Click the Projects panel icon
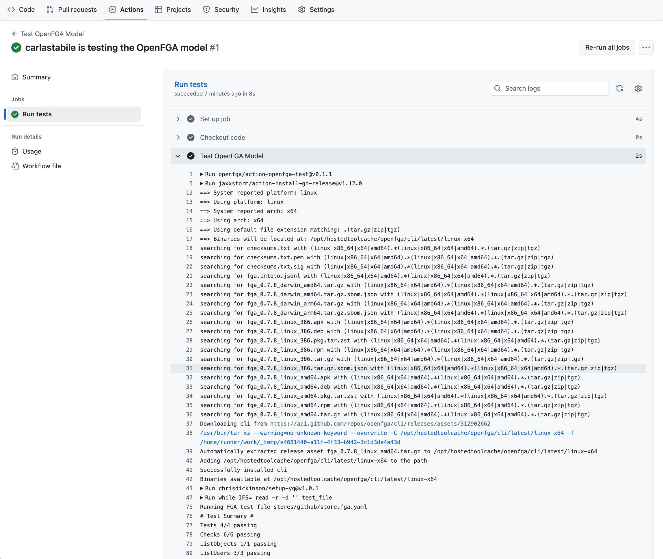Screen dimensions: 663x559 pyautogui.click(x=158, y=10)
